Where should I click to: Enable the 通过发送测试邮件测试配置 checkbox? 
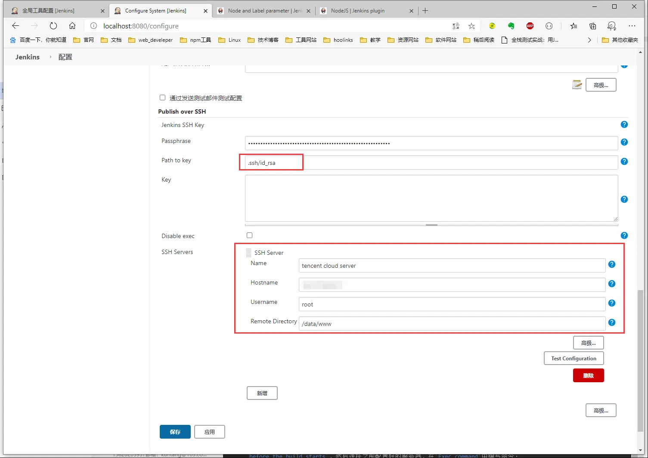point(162,98)
